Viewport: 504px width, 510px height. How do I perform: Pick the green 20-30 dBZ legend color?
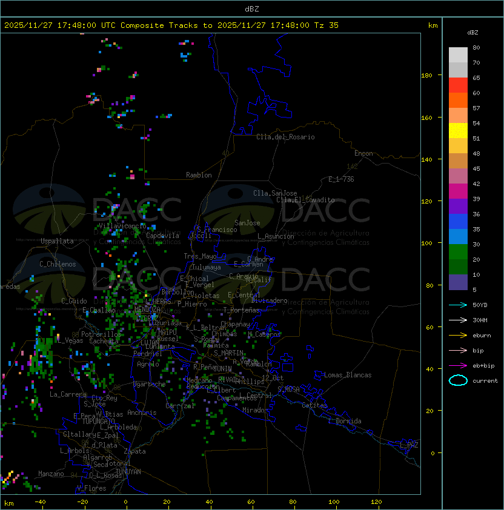click(458, 252)
